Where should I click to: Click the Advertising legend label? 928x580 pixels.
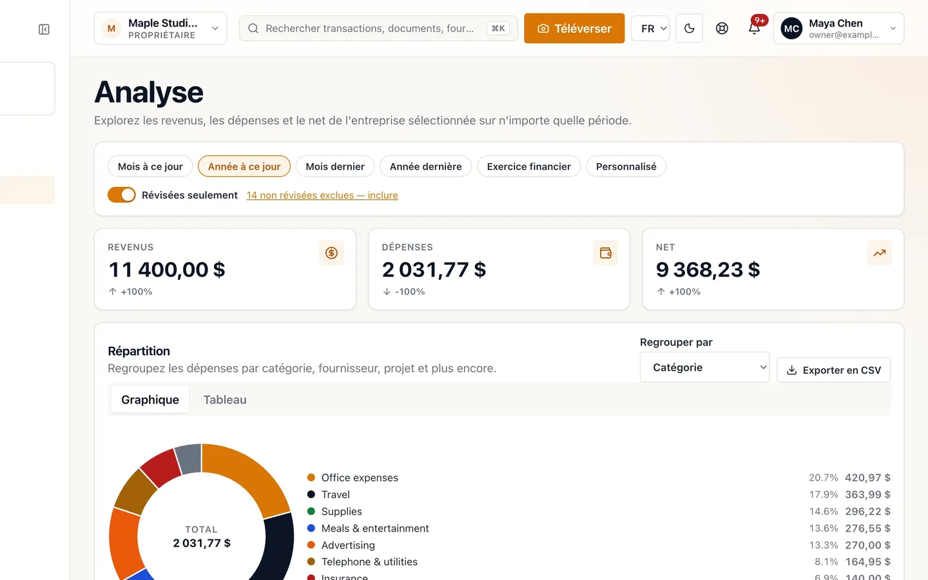[348, 545]
